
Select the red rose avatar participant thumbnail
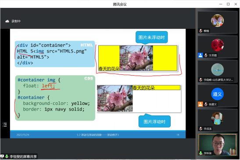pos(217,45)
